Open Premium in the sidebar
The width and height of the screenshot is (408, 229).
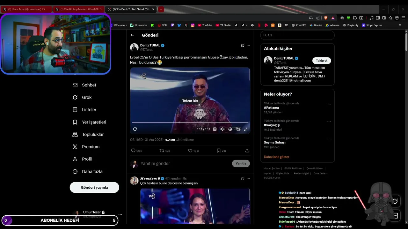(86, 147)
